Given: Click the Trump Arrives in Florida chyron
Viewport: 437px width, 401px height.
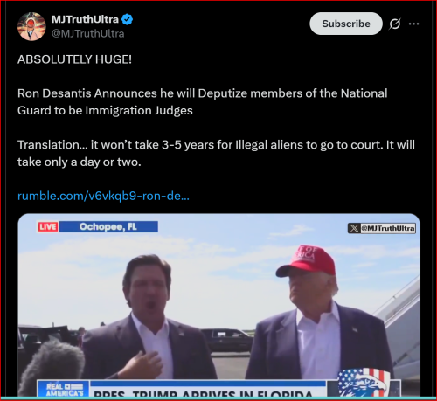Looking at the screenshot, I should pos(207,391).
